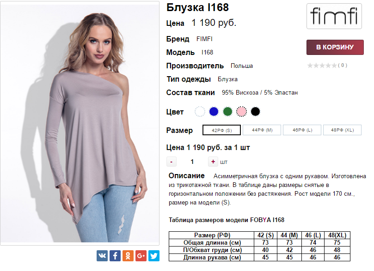Select the black color swatch
The image size is (374, 271).
255,111
